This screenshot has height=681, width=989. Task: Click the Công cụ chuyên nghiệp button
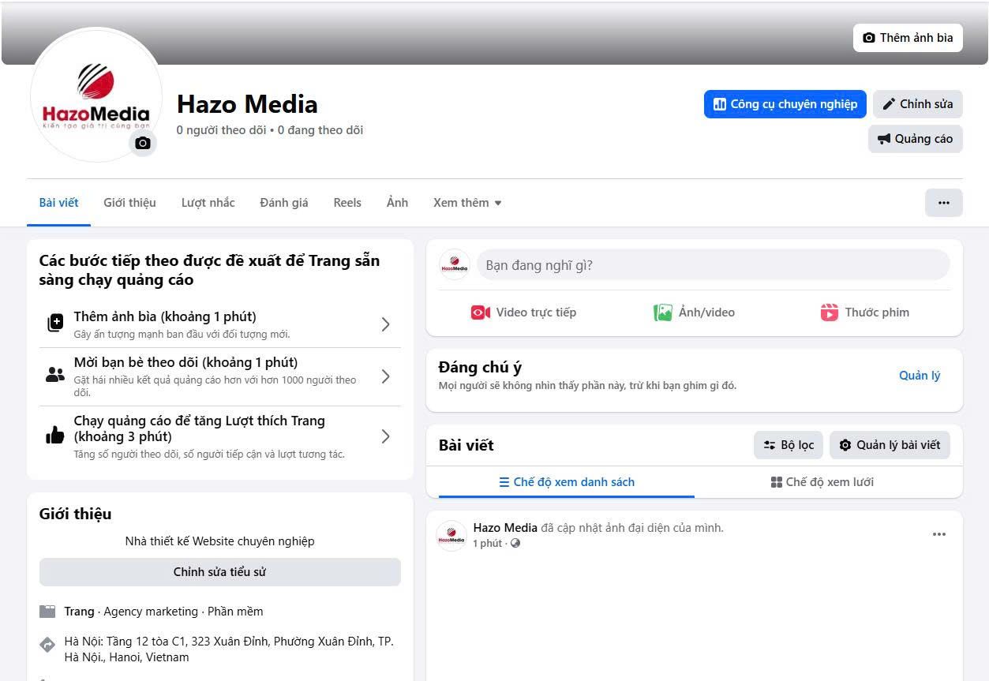click(785, 104)
